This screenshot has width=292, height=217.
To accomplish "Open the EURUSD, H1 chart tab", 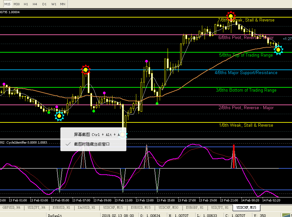I will click(61, 207).
